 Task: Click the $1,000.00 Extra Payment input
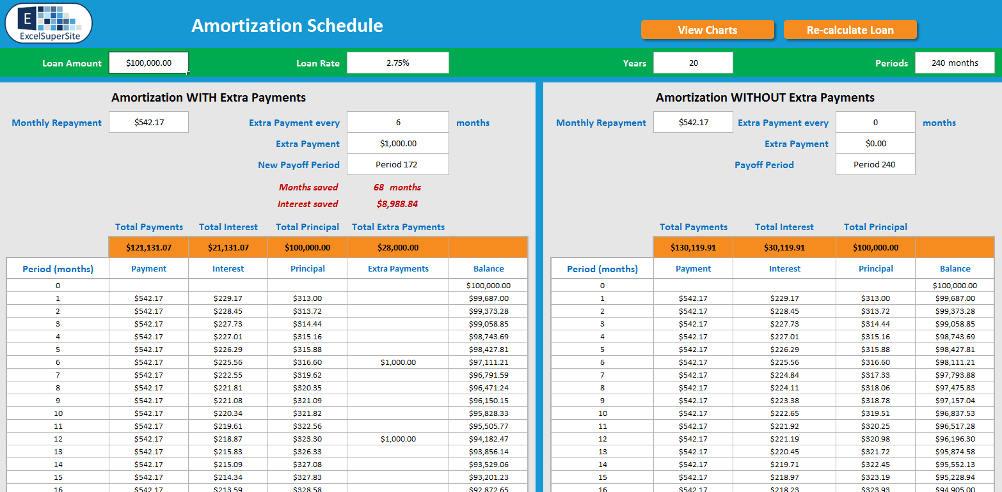coord(398,143)
